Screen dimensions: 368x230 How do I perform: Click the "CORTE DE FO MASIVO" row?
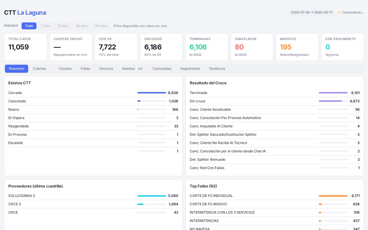[275, 204]
